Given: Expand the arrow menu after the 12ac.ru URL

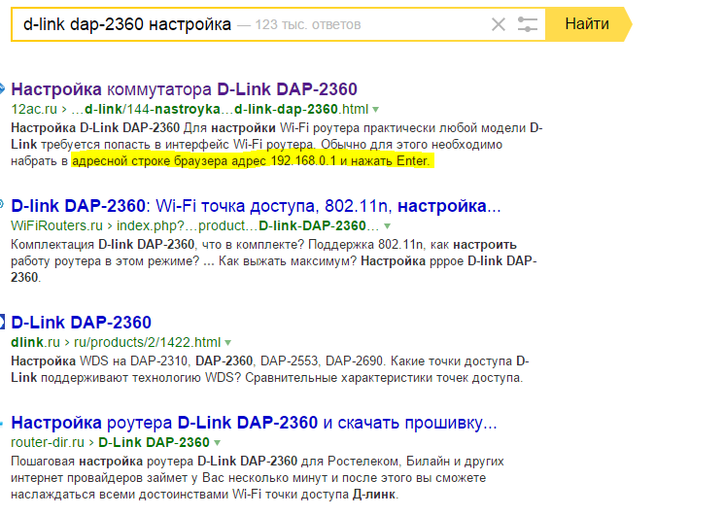Looking at the screenshot, I should tap(375, 109).
